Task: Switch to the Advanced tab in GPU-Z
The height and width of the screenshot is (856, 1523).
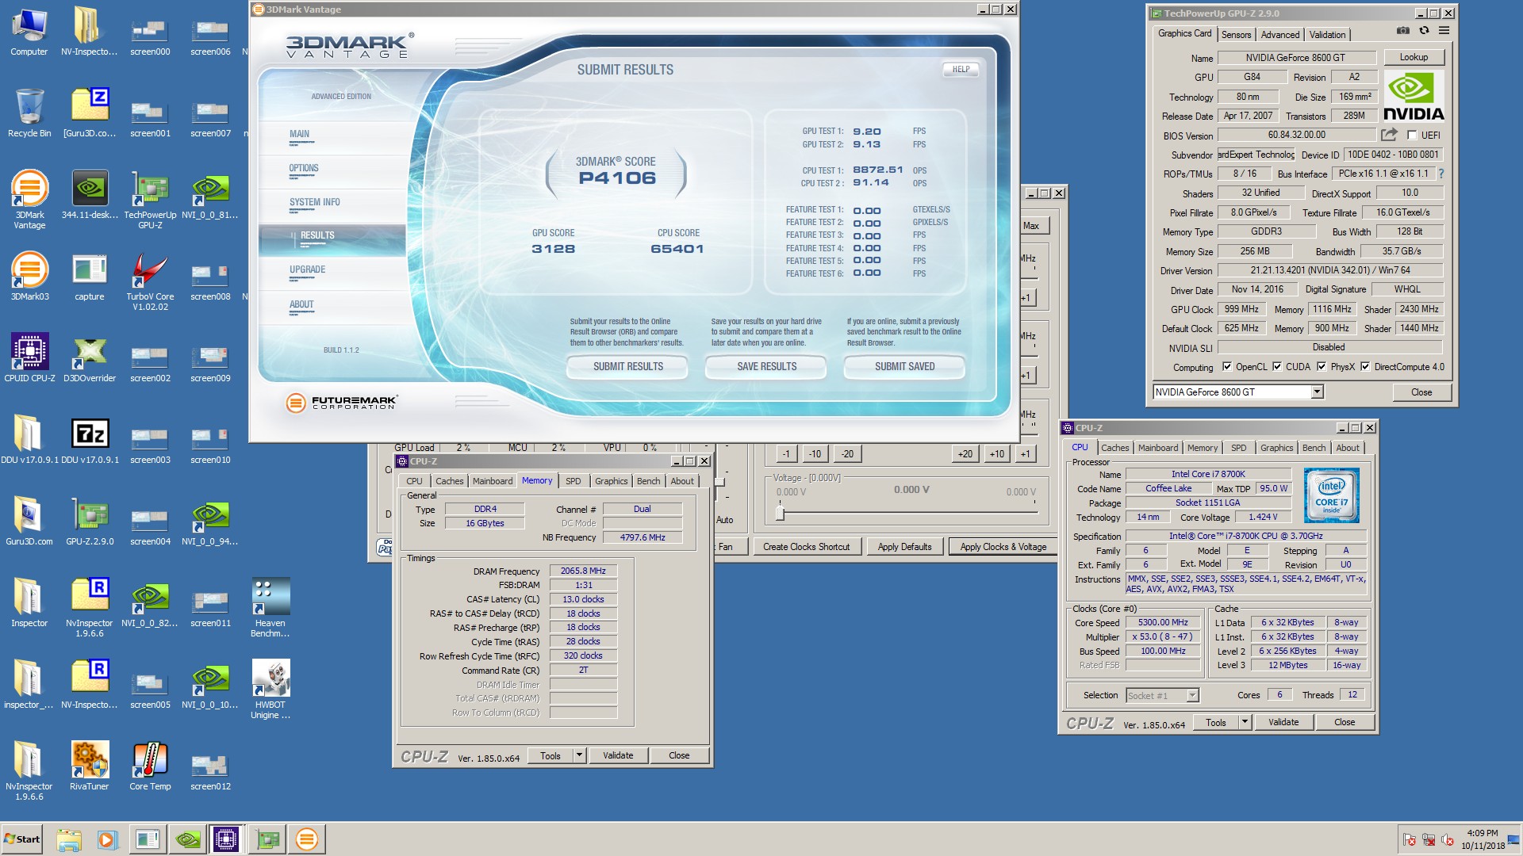Action: [1280, 34]
